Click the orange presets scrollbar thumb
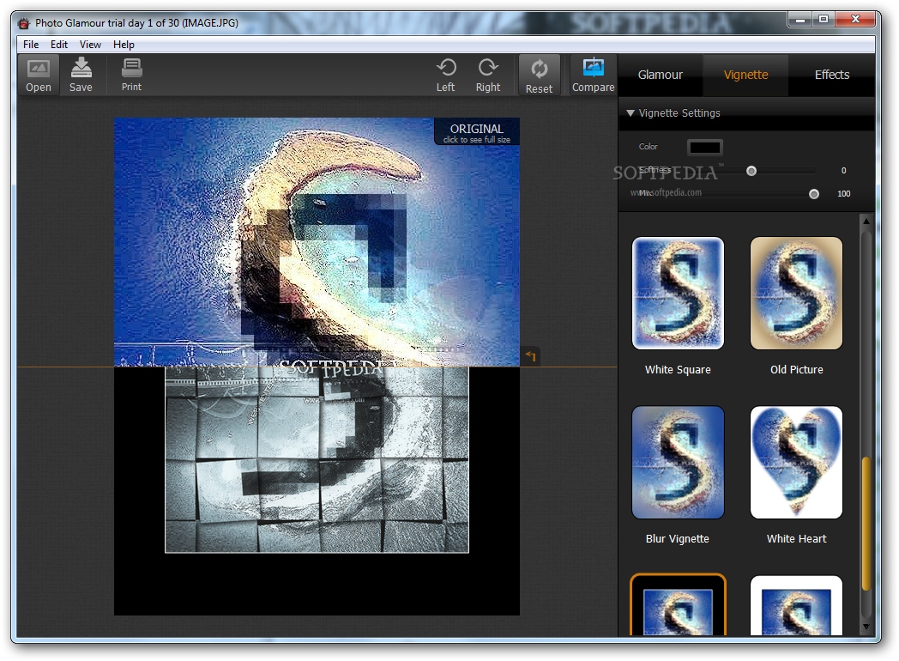 click(x=866, y=524)
